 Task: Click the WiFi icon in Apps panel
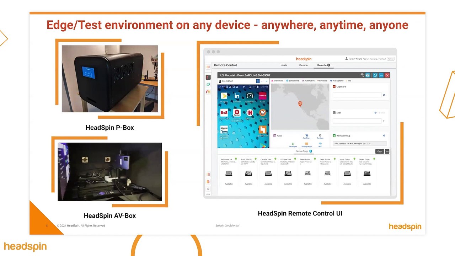pos(320,144)
